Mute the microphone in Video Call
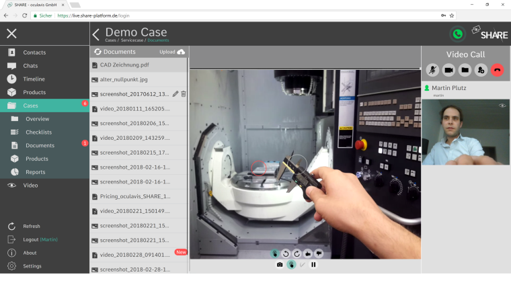Image resolution: width=511 pixels, height=287 pixels. click(434, 70)
